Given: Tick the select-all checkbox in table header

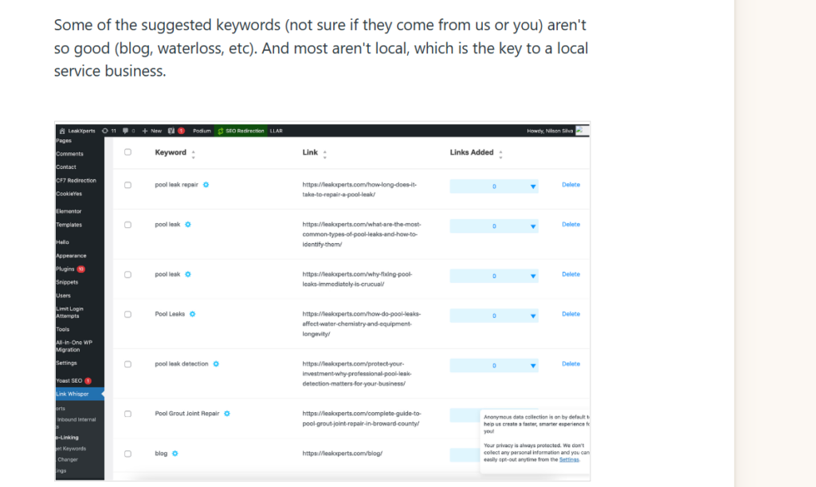Looking at the screenshot, I should click(127, 152).
